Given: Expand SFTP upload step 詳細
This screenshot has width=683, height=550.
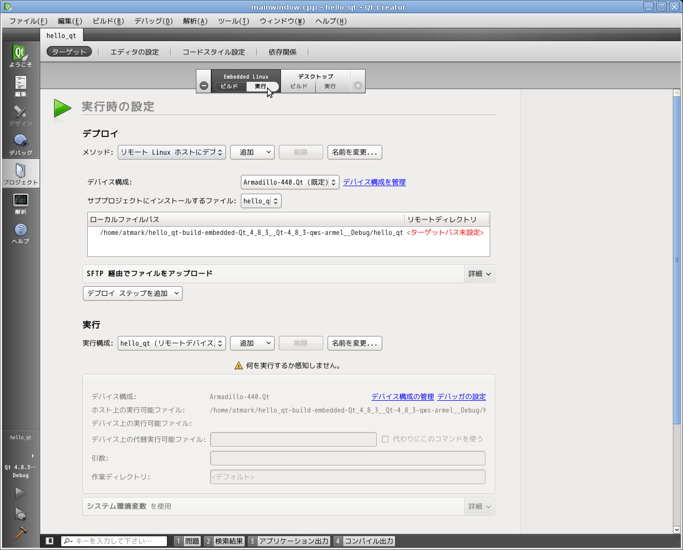Looking at the screenshot, I should (479, 273).
